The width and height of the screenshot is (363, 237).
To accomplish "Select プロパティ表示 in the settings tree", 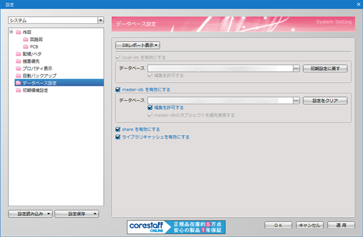I will coord(38,69).
